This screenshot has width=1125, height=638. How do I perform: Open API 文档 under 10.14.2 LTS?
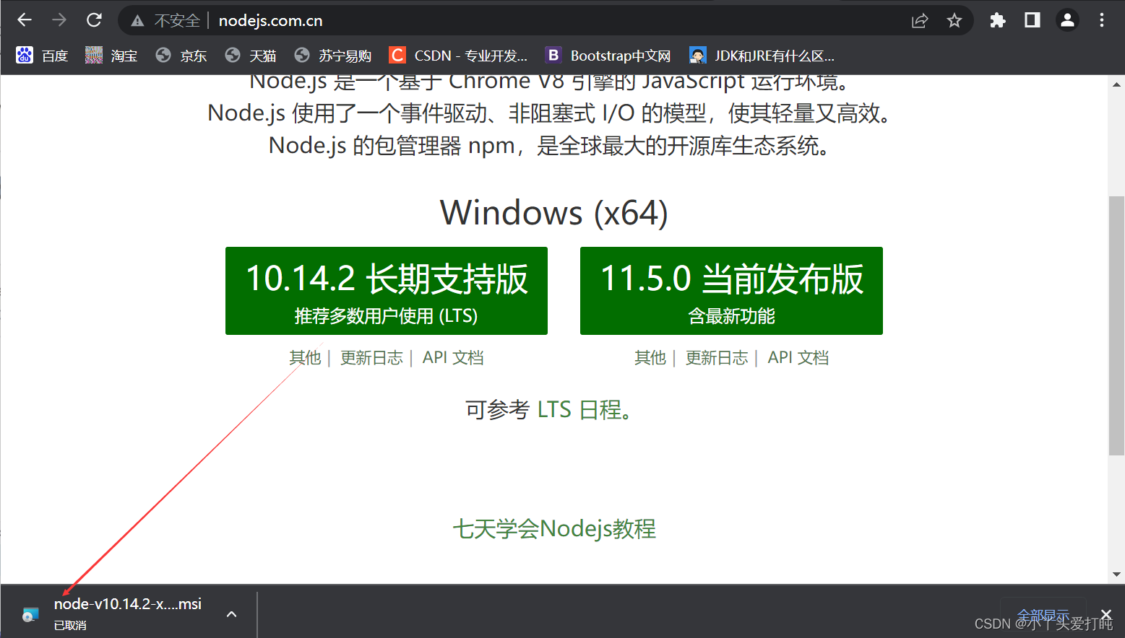[453, 358]
